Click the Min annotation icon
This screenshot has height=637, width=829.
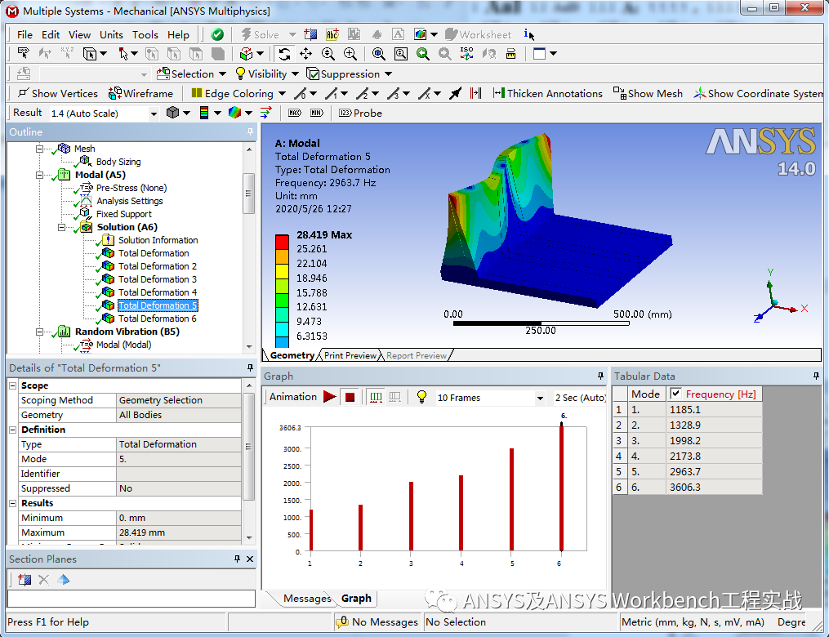click(x=317, y=114)
